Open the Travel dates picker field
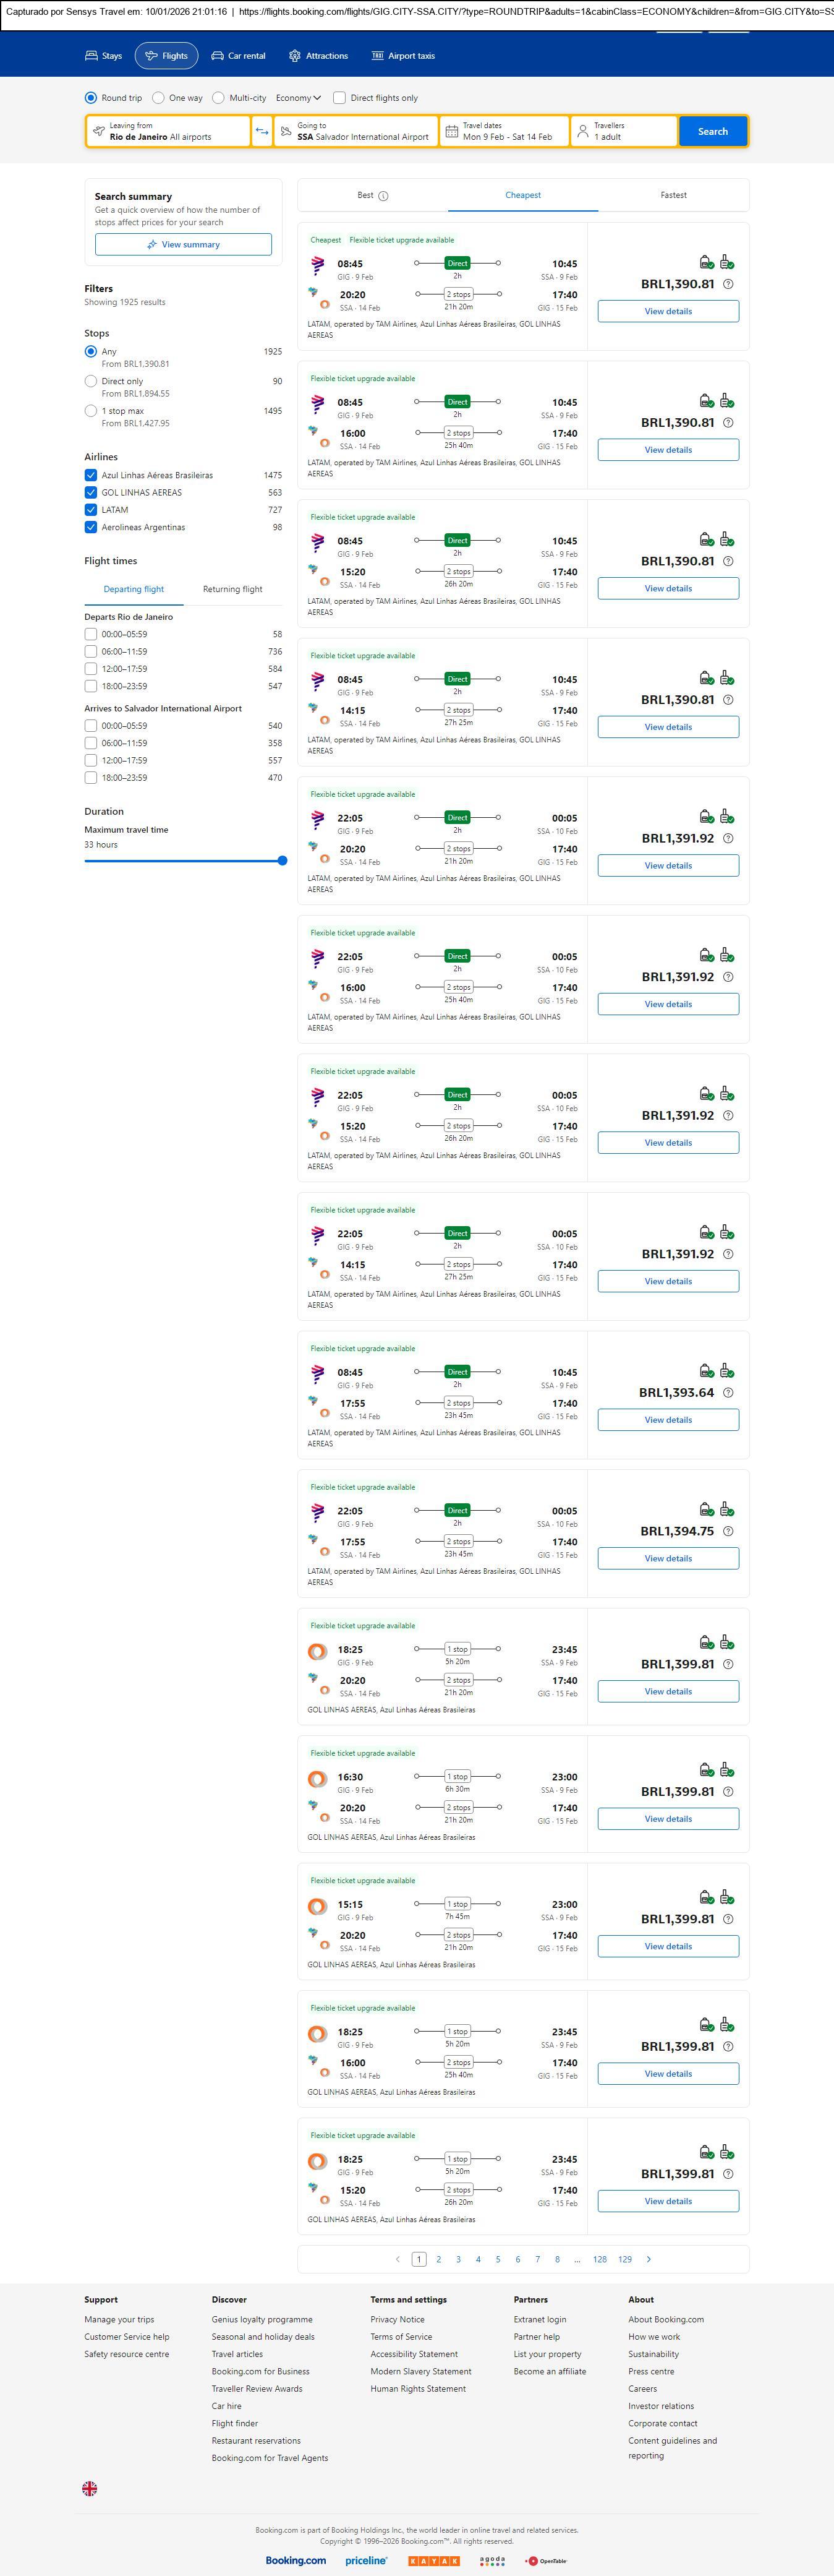The image size is (834, 2576). [508, 131]
